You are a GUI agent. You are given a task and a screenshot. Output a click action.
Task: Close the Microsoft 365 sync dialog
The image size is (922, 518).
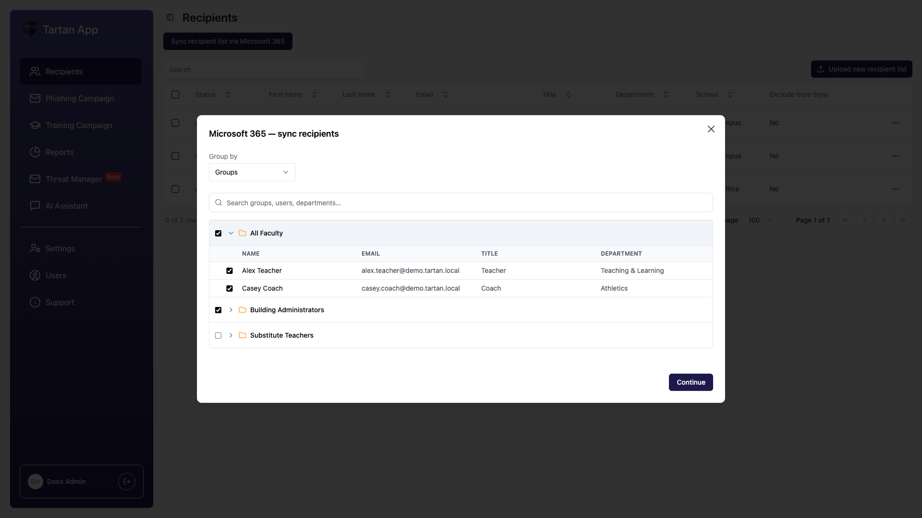(x=711, y=129)
